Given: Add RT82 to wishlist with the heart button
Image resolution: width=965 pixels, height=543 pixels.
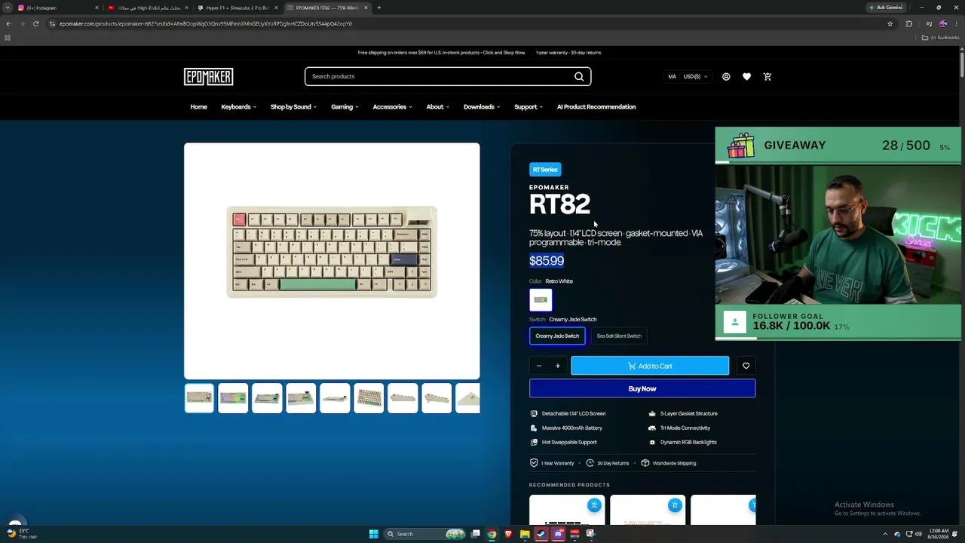Looking at the screenshot, I should pos(746,366).
